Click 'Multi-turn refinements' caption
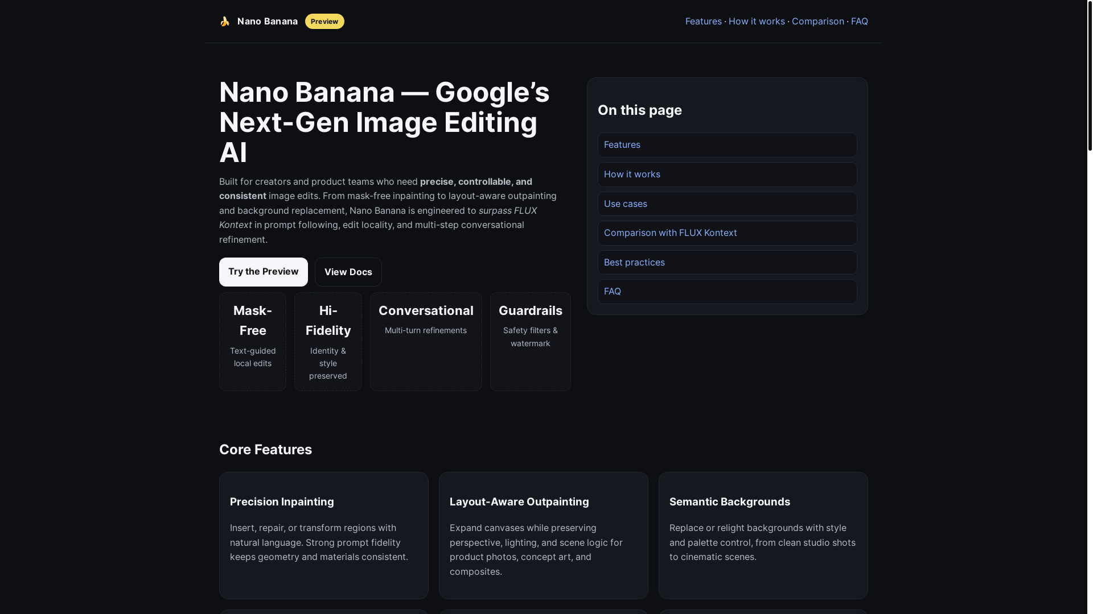The height and width of the screenshot is (614, 1093). pos(426,330)
